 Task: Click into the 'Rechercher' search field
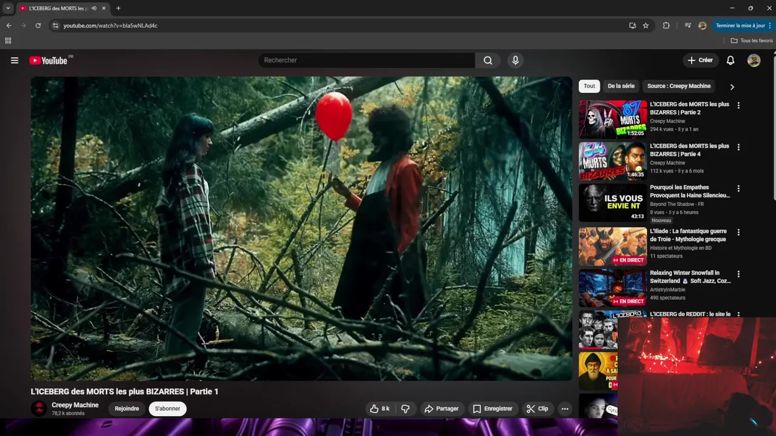(x=367, y=61)
